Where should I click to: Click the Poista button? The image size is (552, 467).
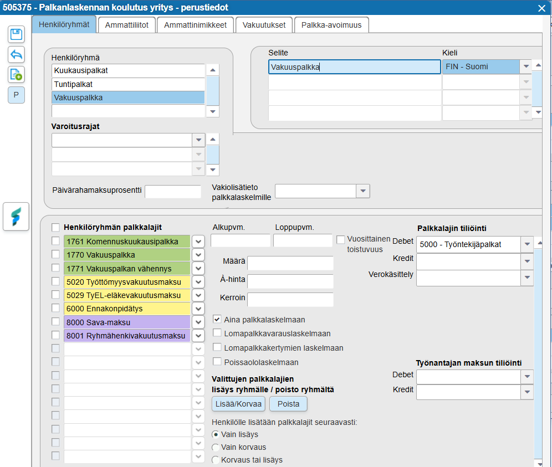pos(288,404)
